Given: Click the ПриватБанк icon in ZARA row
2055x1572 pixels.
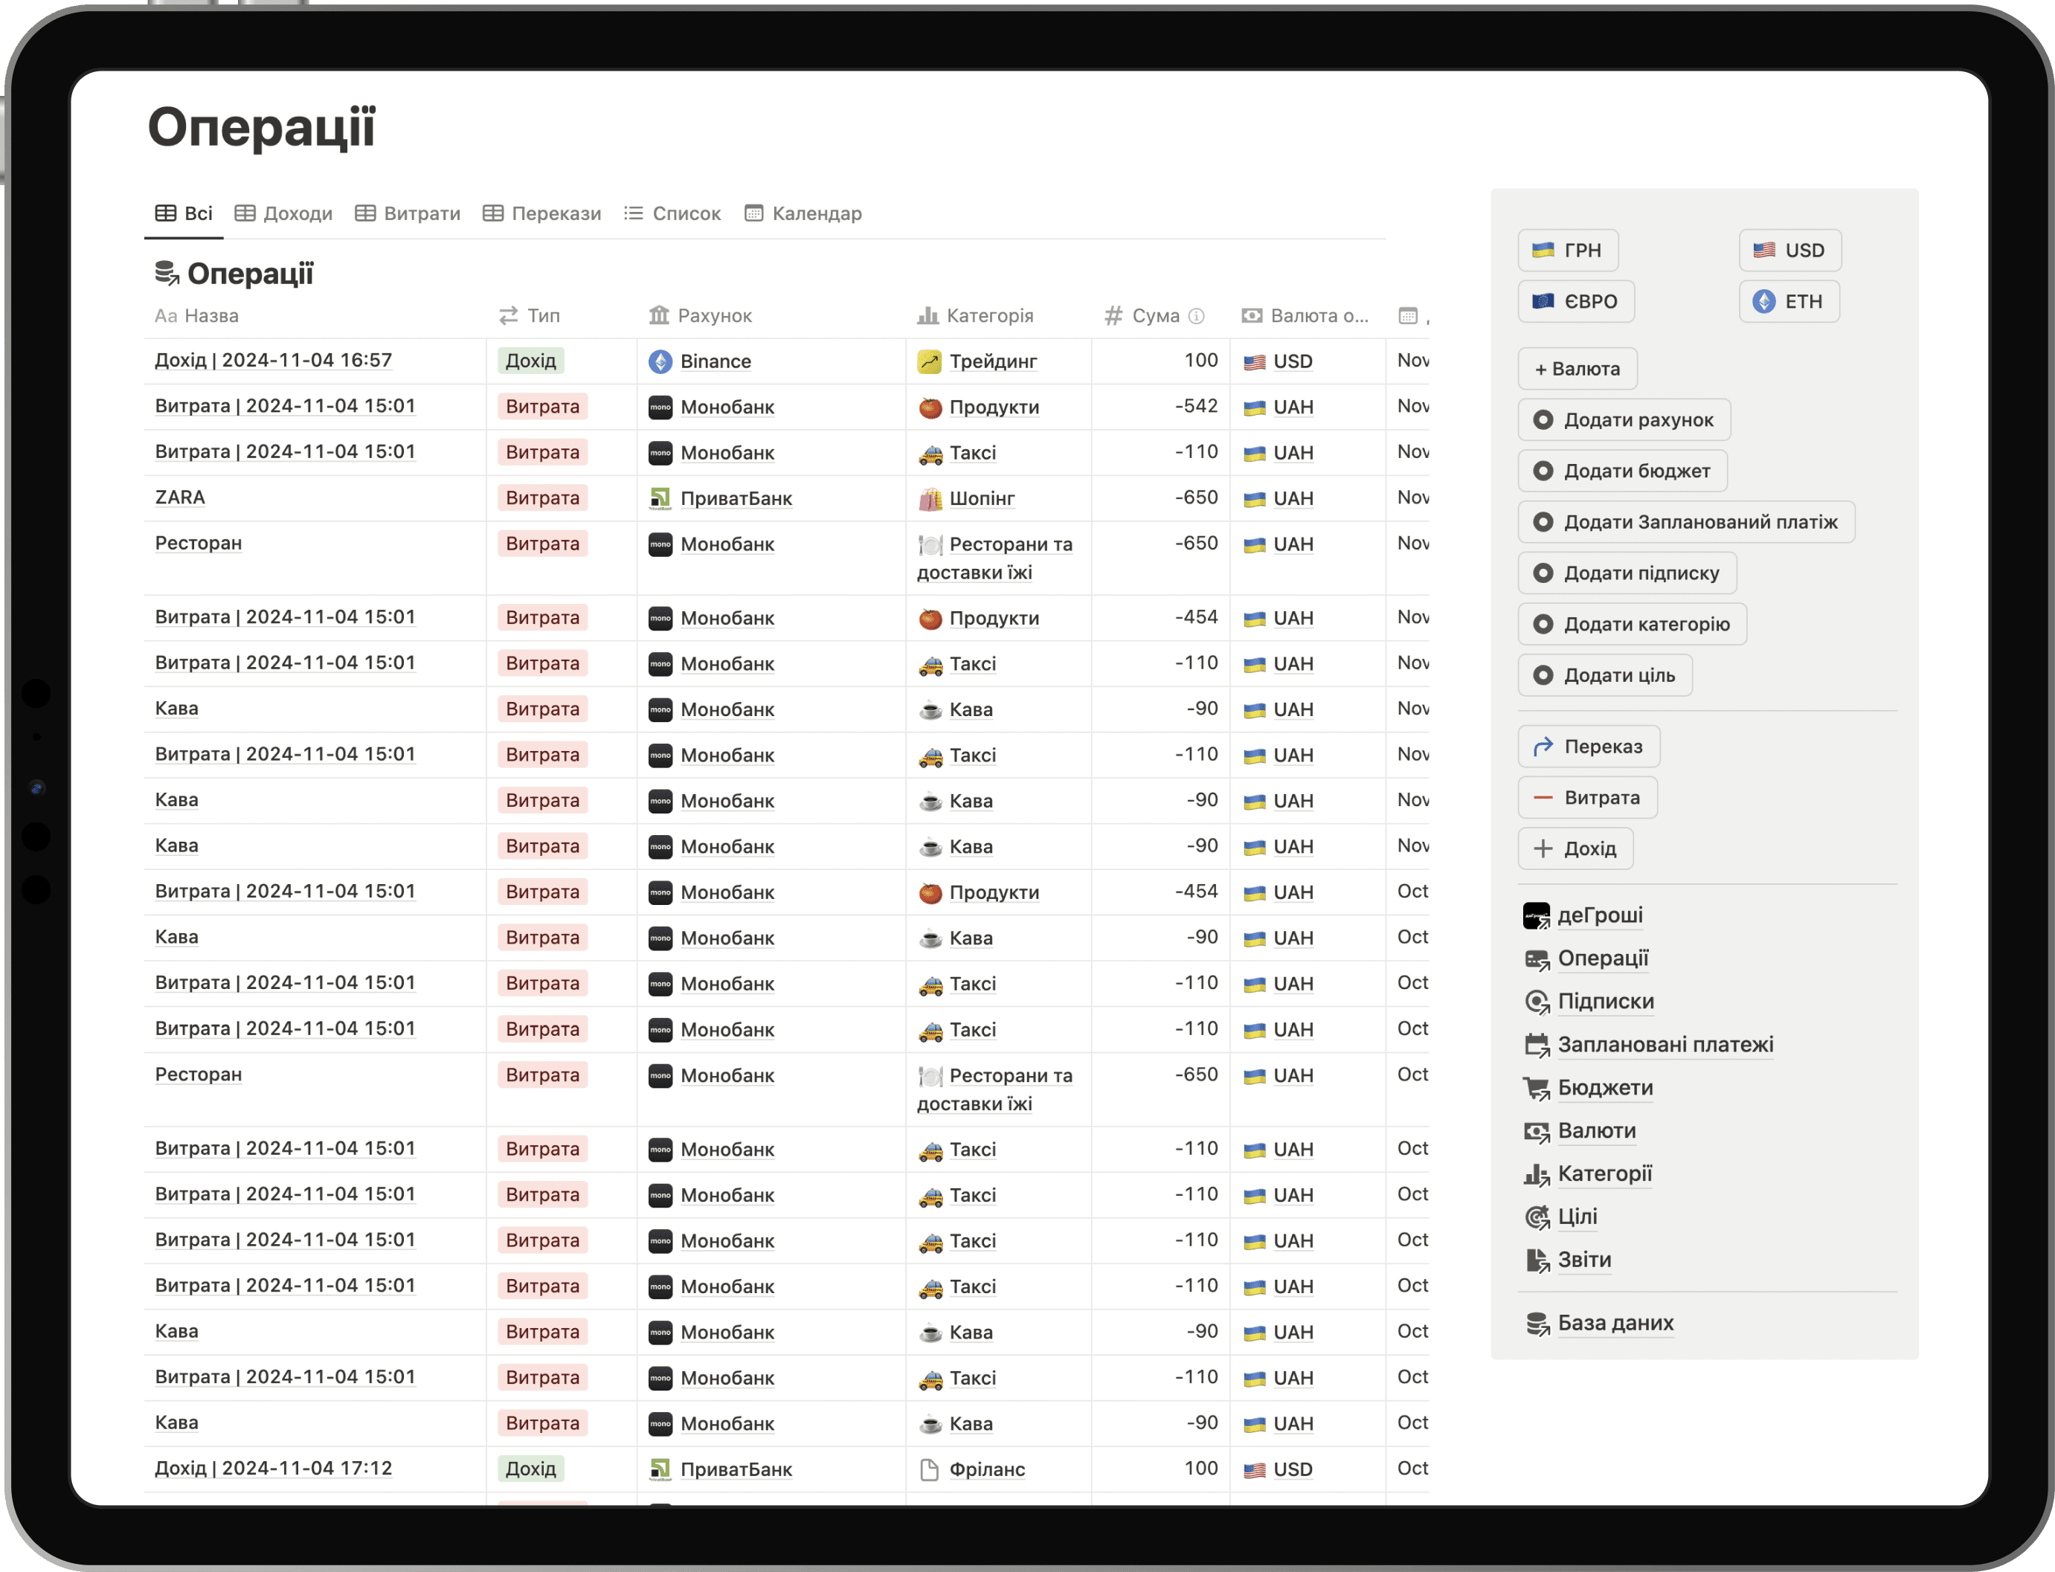Looking at the screenshot, I should 660,499.
